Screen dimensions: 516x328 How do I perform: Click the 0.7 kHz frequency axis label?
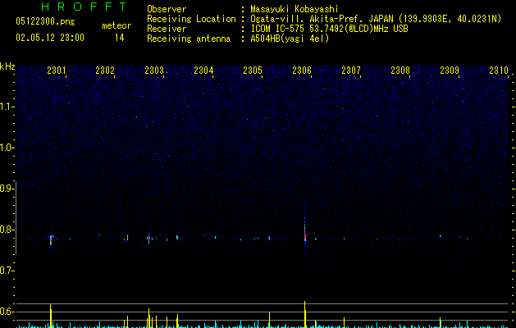click(7, 271)
